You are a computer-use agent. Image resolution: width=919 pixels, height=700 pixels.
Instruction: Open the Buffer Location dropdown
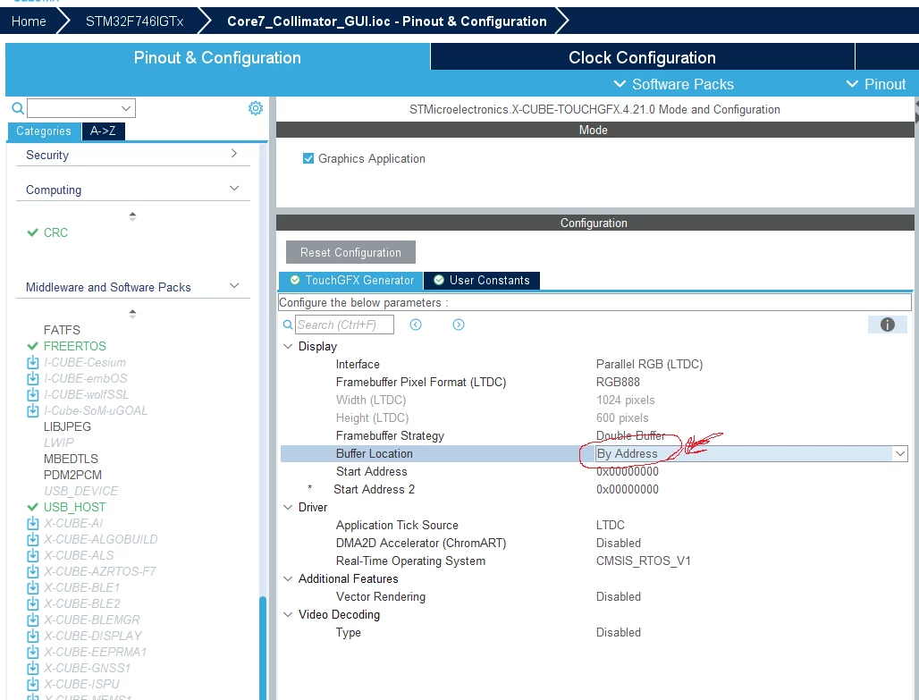click(899, 453)
